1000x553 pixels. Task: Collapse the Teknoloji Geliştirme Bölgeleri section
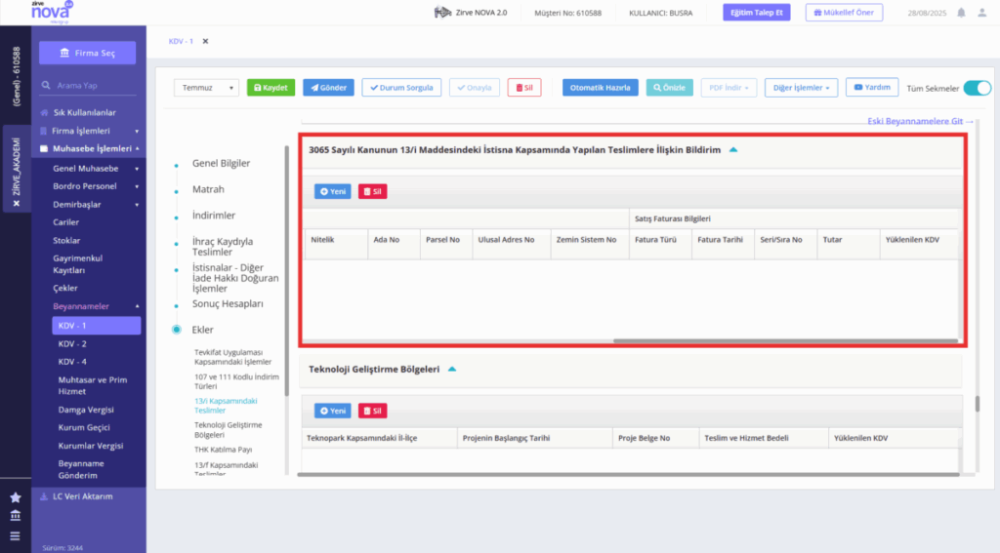pos(452,369)
